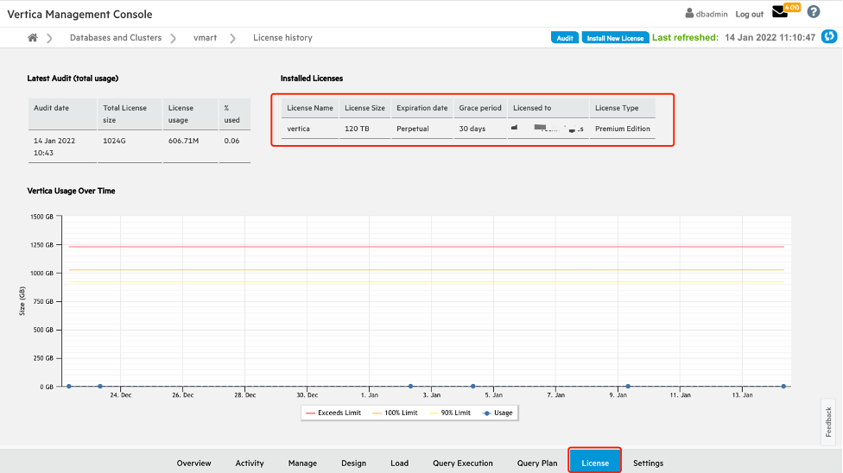Click the Audit date column header
Viewport: 843px width, 473px height.
[62, 114]
